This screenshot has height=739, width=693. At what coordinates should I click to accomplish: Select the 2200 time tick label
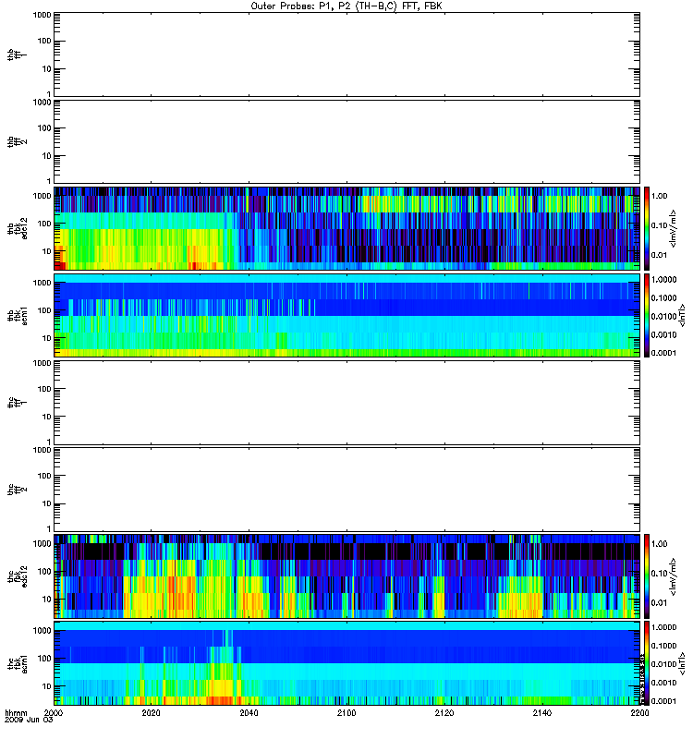pos(639,713)
